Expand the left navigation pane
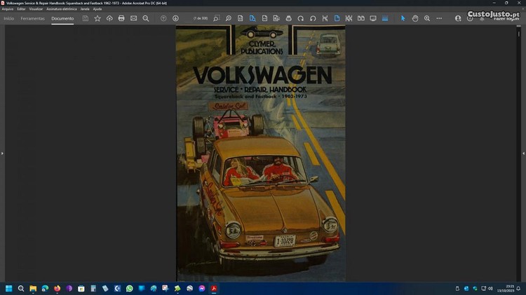Image resolution: width=526 pixels, height=295 pixels. pos(2,153)
